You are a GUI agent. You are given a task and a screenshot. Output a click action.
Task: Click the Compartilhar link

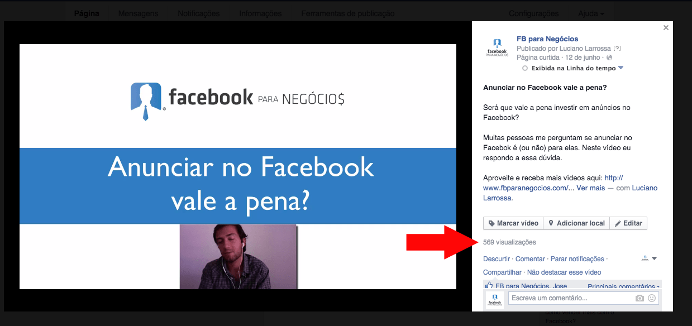(502, 272)
